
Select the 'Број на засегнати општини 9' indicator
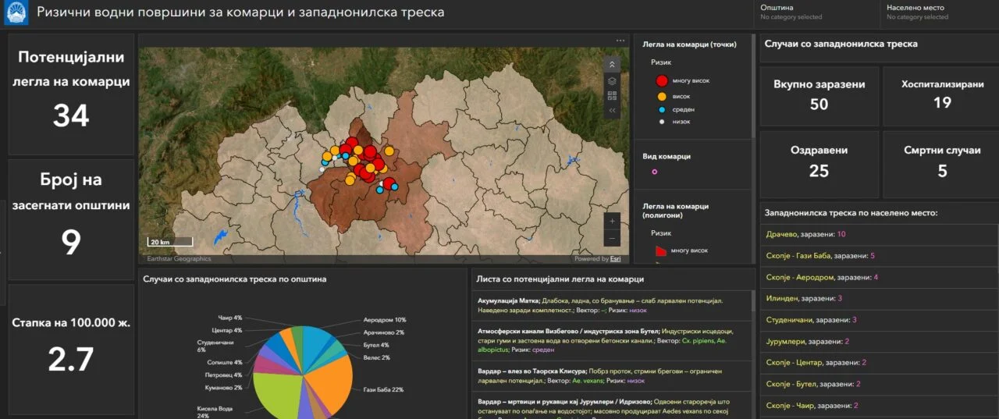pos(71,219)
